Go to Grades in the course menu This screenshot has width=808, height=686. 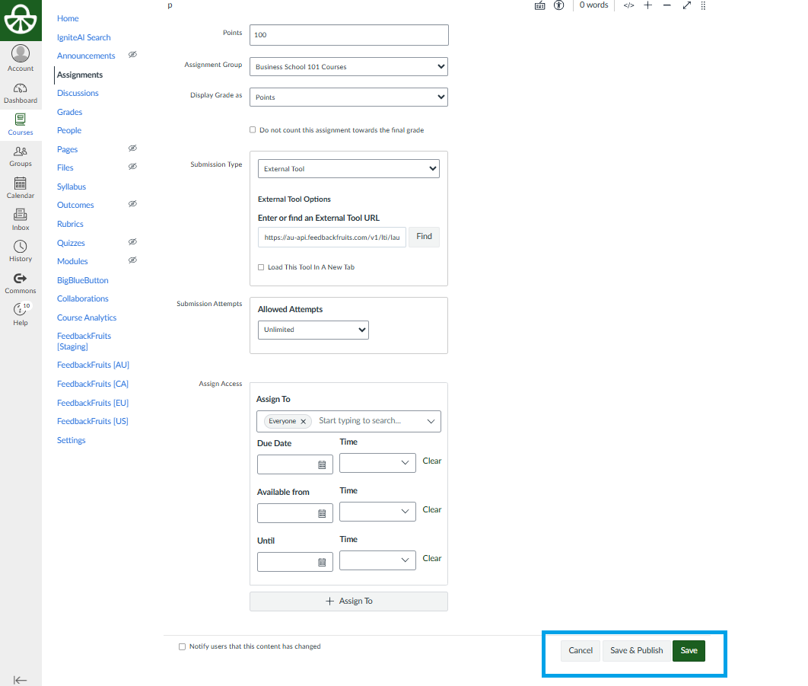[69, 112]
